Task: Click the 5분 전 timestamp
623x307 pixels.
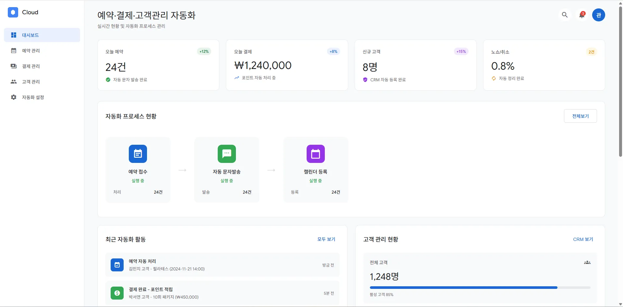Action: 329,293
